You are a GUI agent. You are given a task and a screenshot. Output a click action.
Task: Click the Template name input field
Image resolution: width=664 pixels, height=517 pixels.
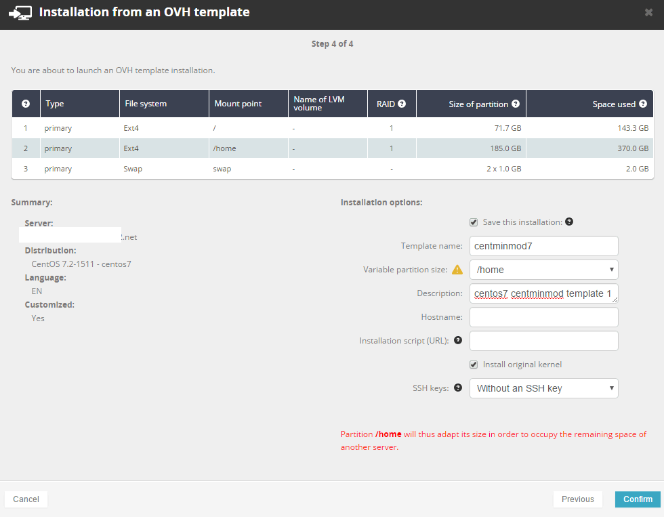point(543,246)
